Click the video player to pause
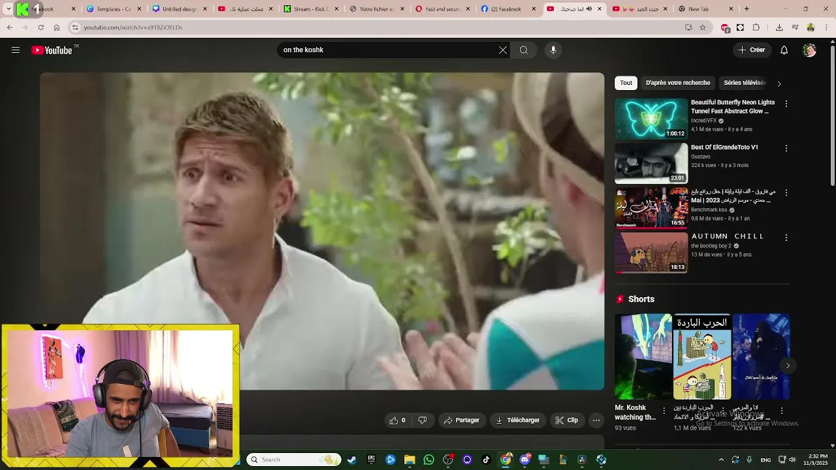Viewport: 836px width, 470px height. (322, 231)
